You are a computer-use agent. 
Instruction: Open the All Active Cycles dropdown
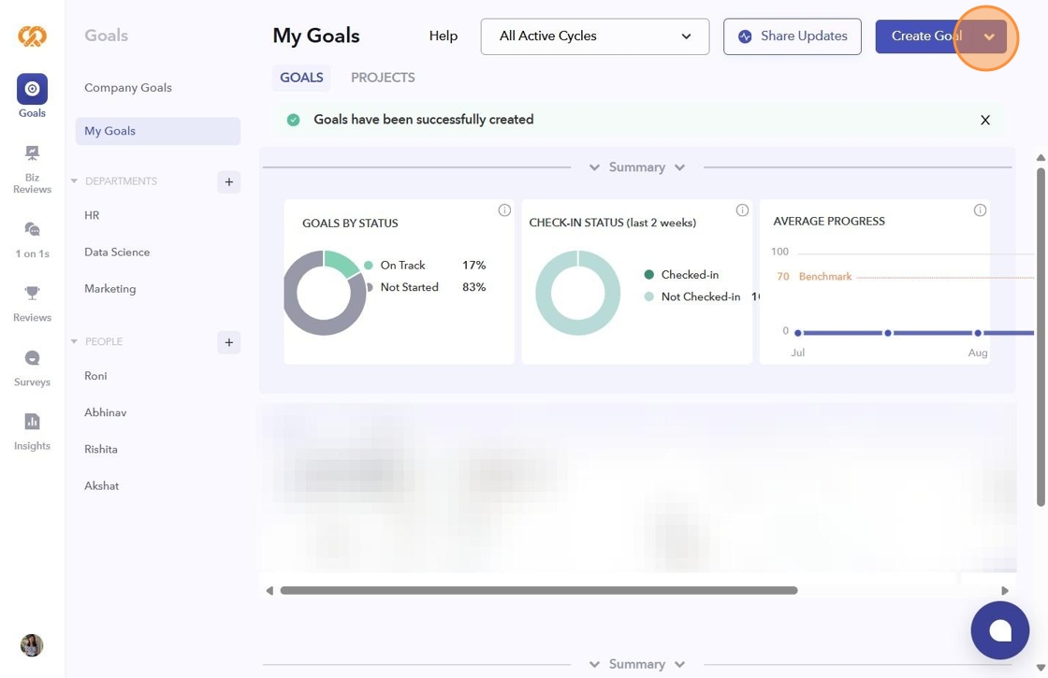tap(595, 36)
